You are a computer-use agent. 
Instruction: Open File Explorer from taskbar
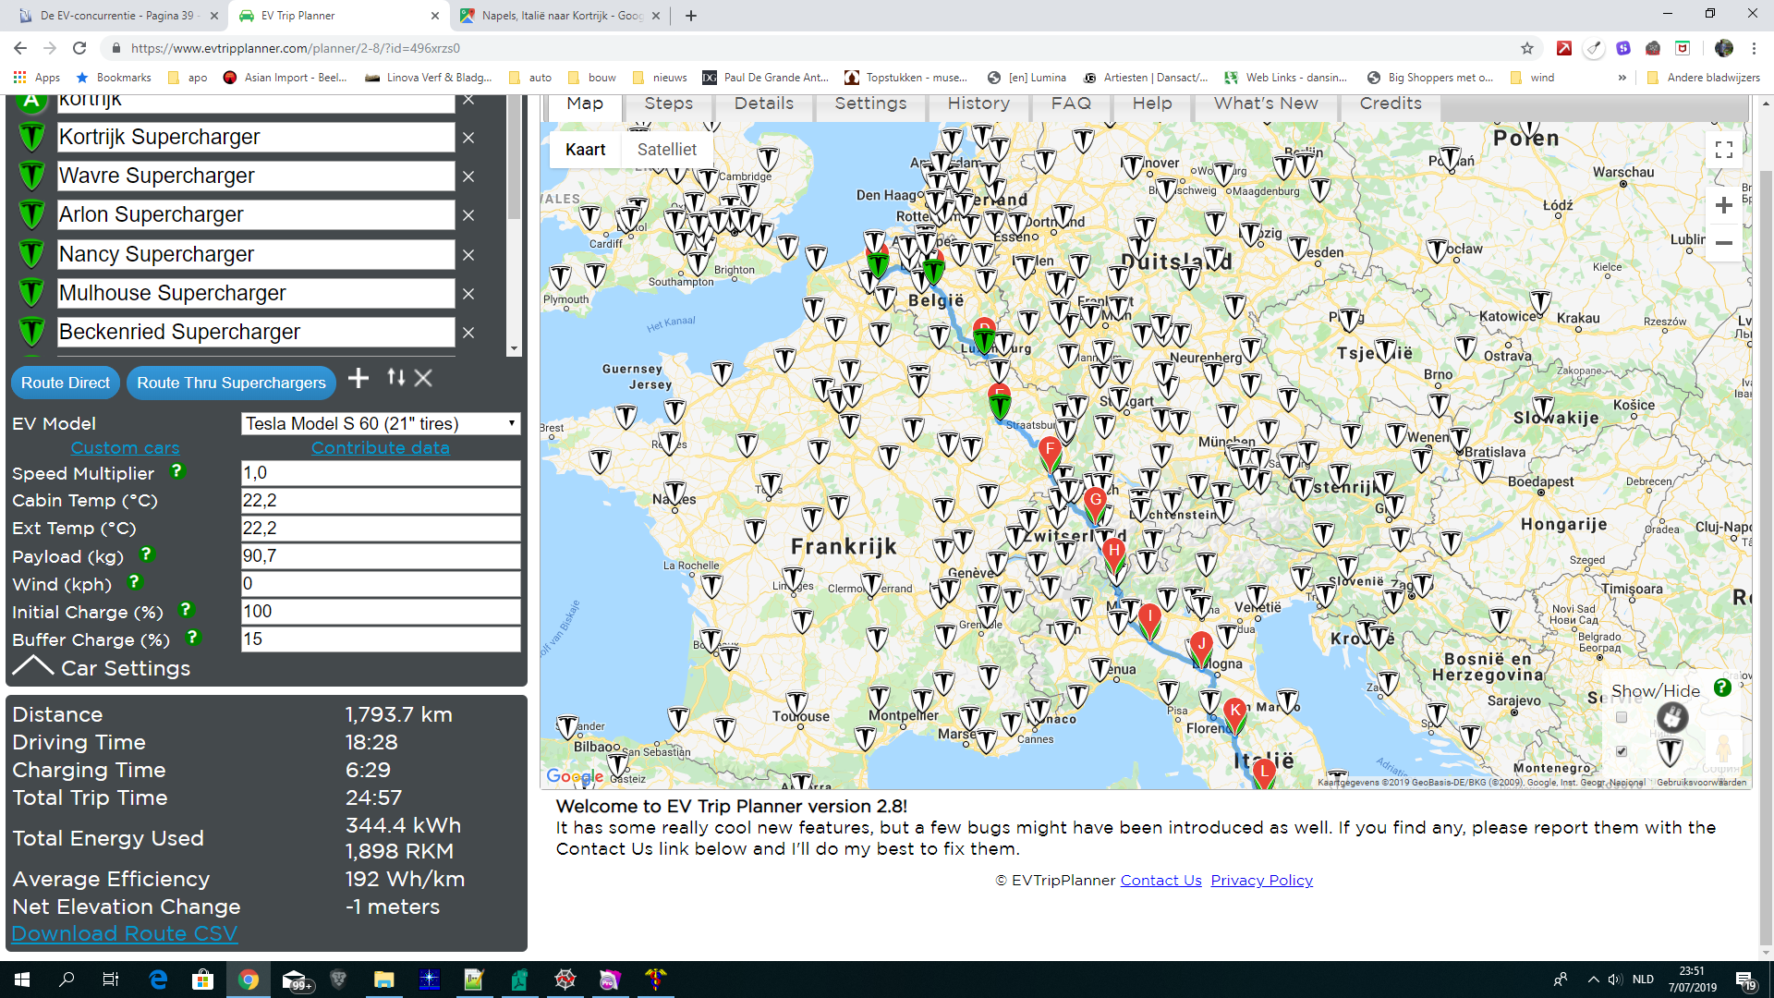point(383,980)
